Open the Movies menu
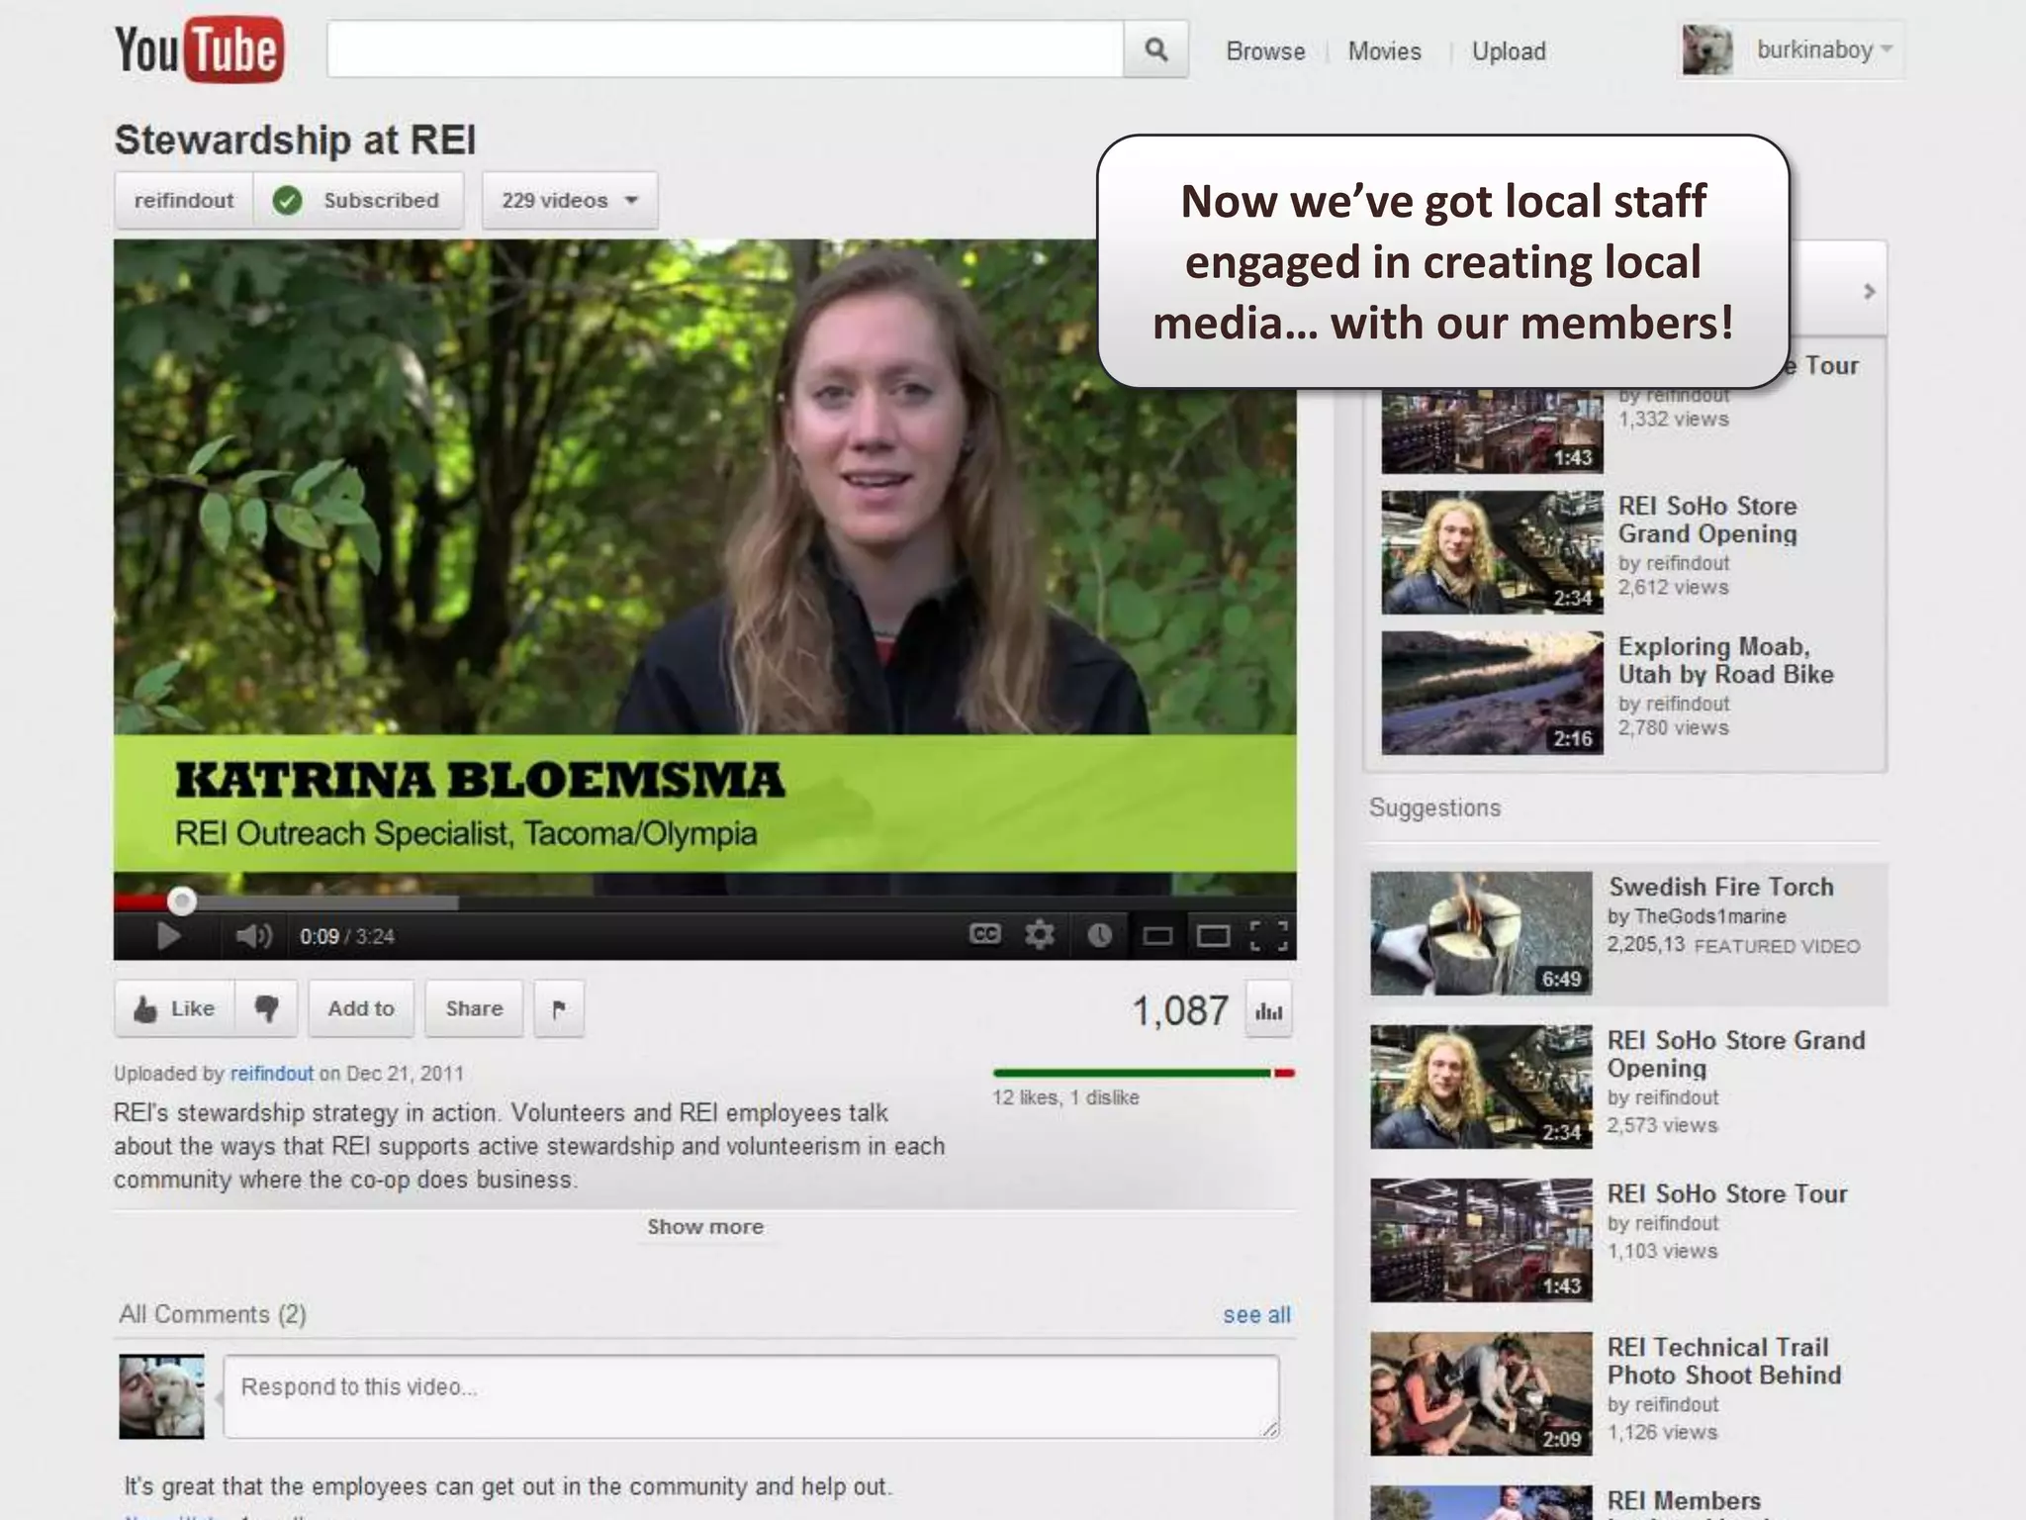The image size is (2026, 1520). click(x=1384, y=51)
